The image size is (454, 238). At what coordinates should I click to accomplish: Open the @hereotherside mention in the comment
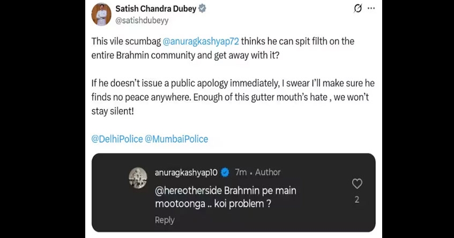tap(187, 191)
